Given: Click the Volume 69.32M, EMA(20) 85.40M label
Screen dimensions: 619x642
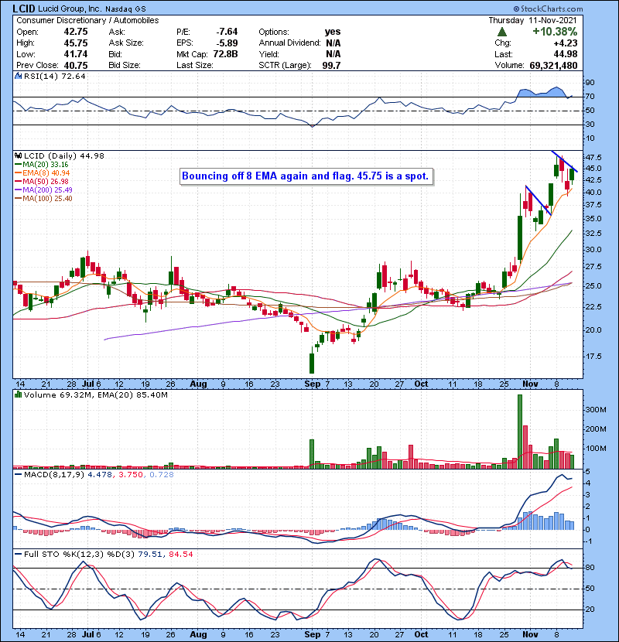Looking at the screenshot, I should (x=95, y=394).
